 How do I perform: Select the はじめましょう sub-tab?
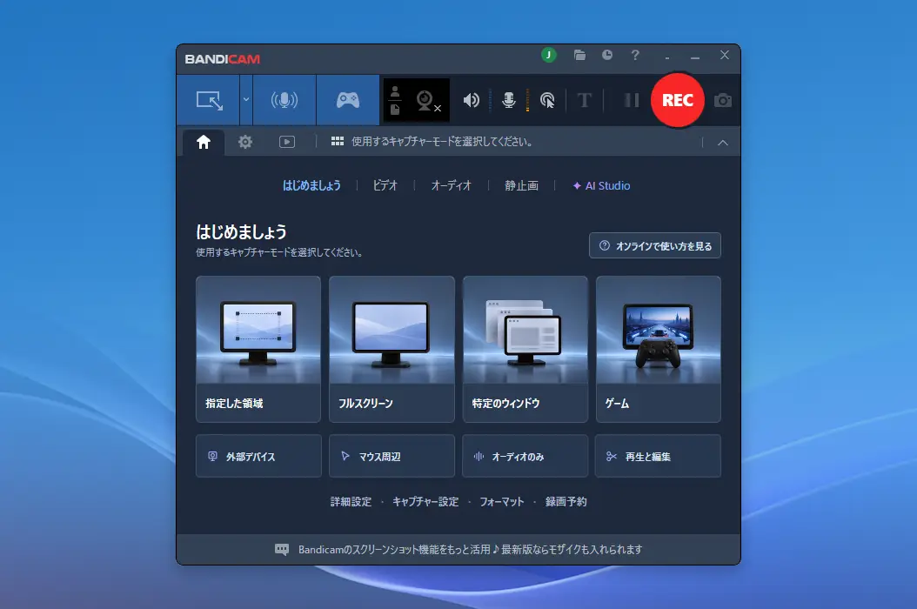pyautogui.click(x=311, y=185)
